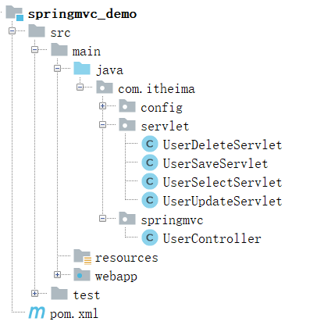This screenshot has width=324, height=325.
Task: Expand the config package node
Action: 102,106
